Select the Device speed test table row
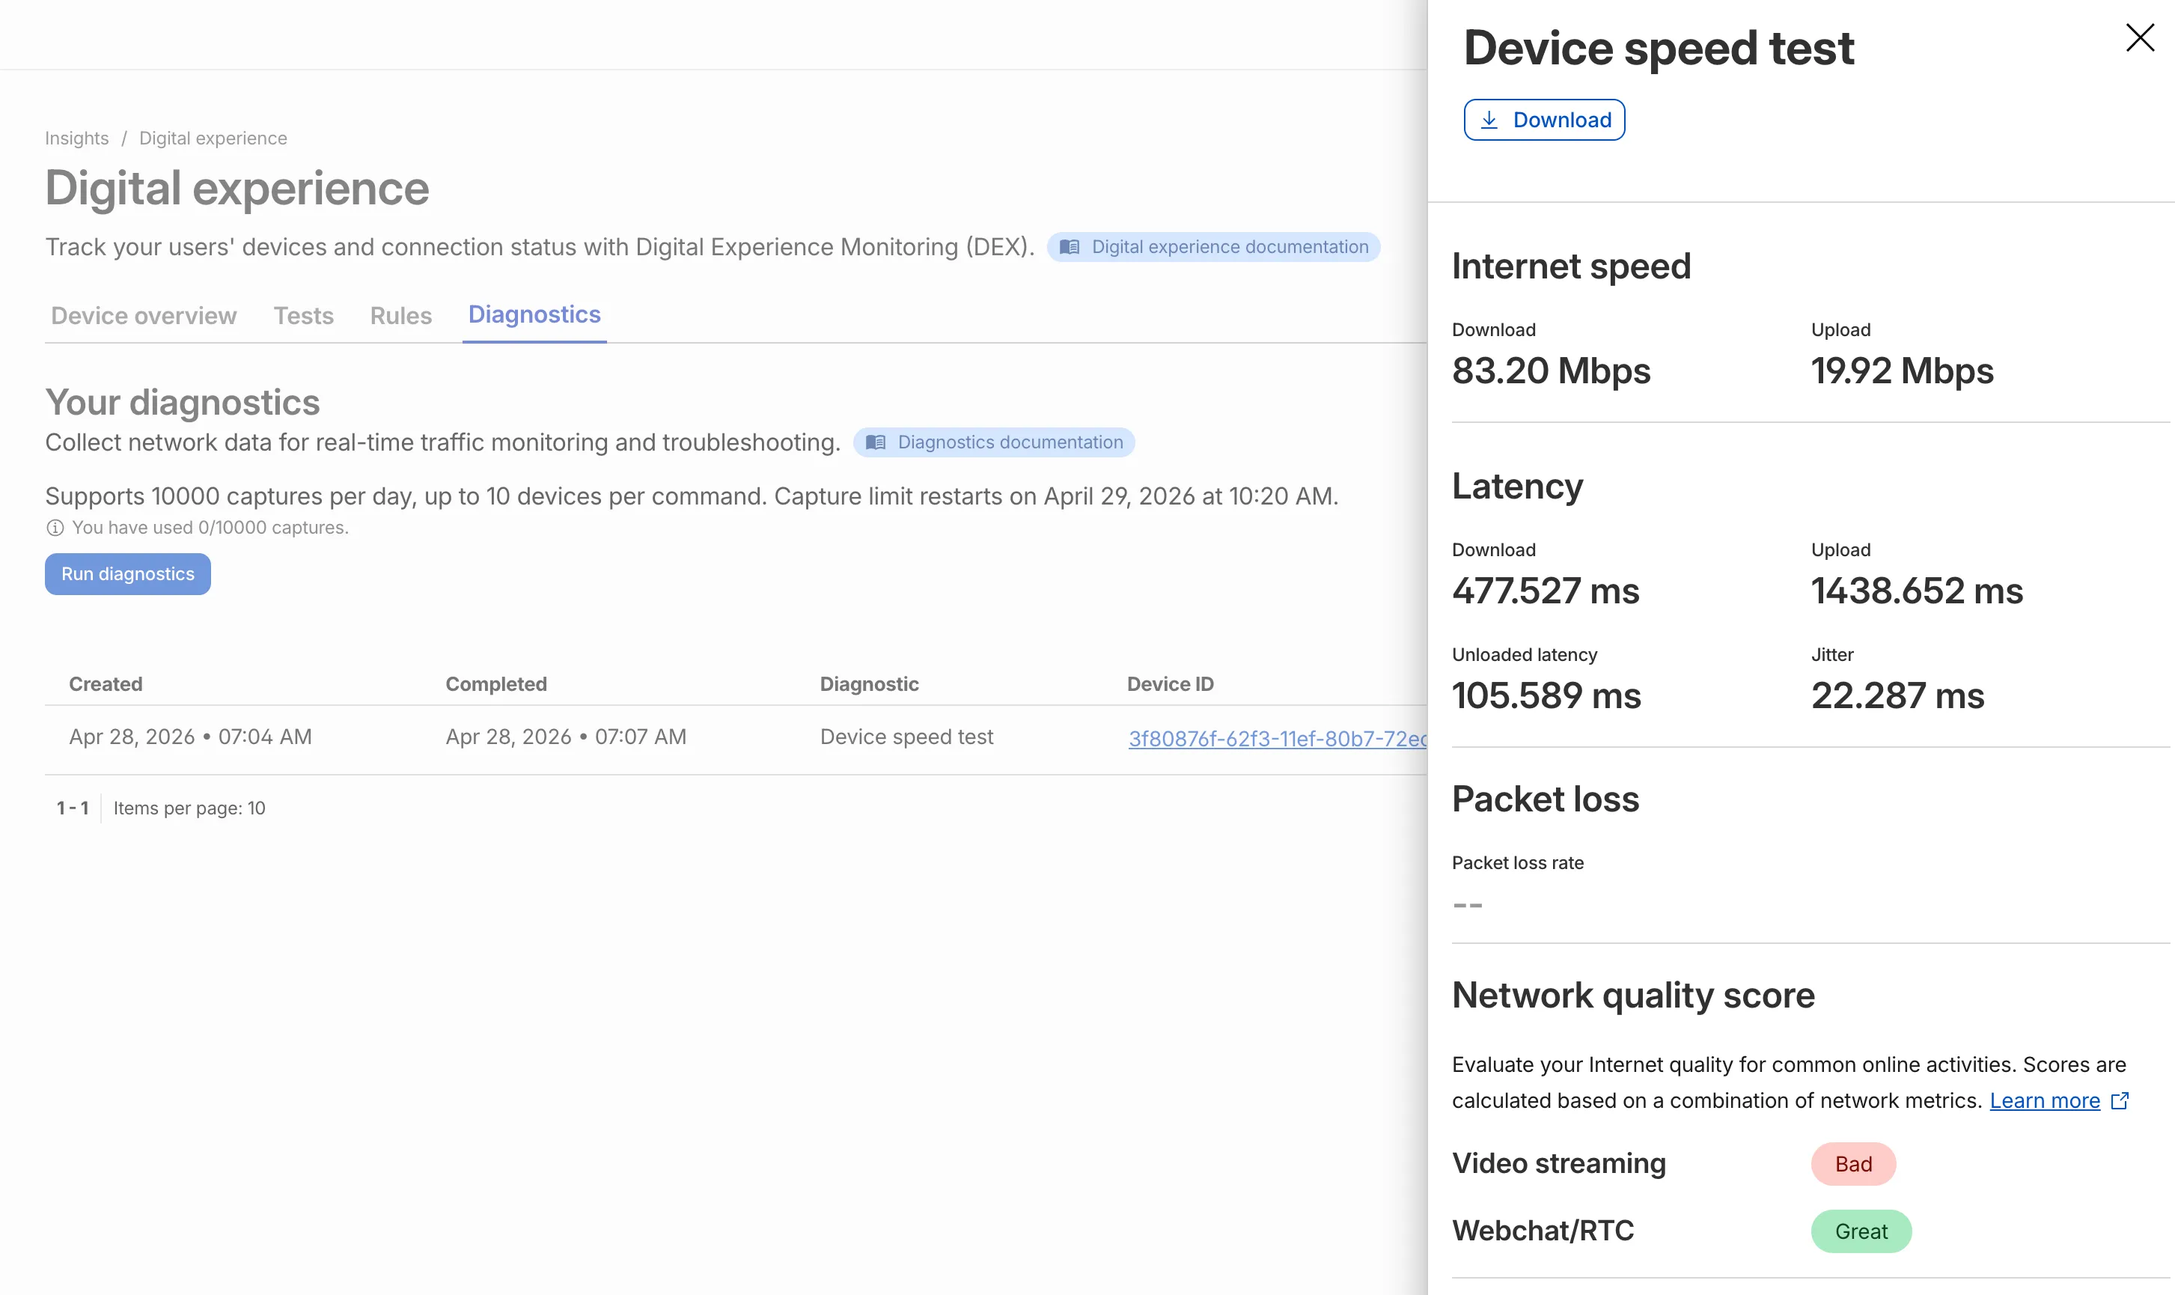The height and width of the screenshot is (1295, 2175). coord(611,737)
